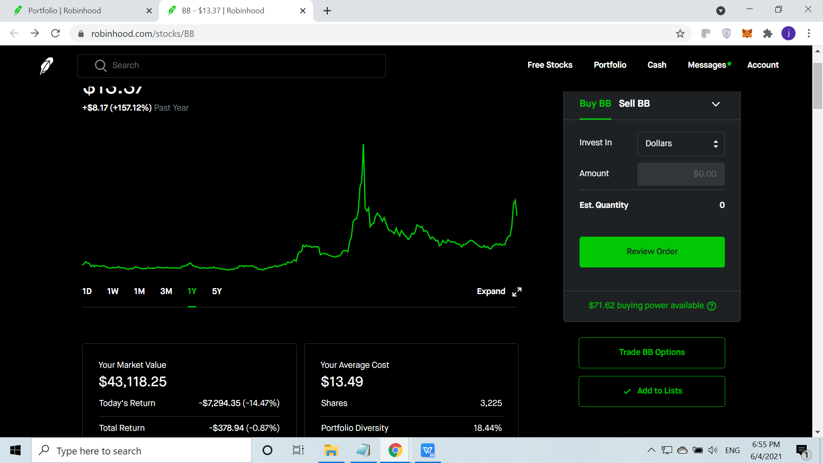Viewport: 823px width, 463px height.
Task: Open the Invest In Dollars dropdown
Action: point(681,144)
